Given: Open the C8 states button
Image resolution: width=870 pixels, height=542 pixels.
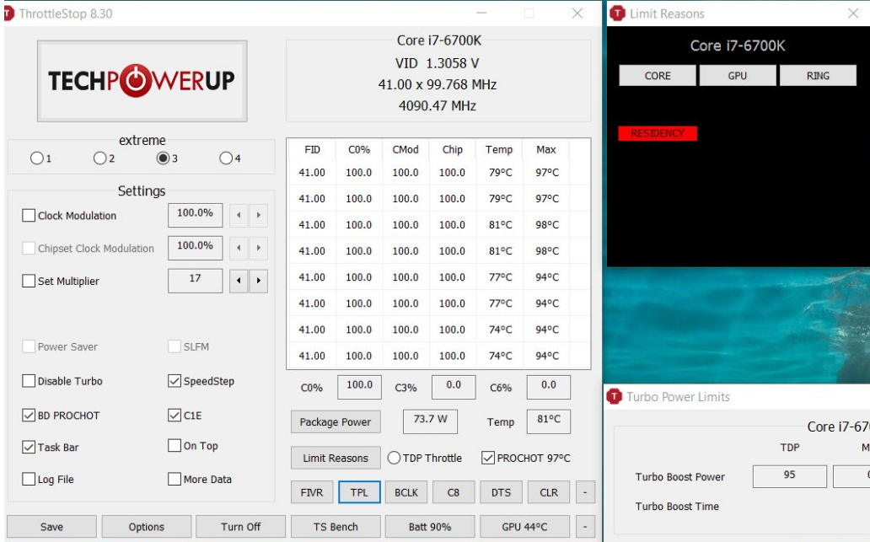Looking at the screenshot, I should pos(454,492).
